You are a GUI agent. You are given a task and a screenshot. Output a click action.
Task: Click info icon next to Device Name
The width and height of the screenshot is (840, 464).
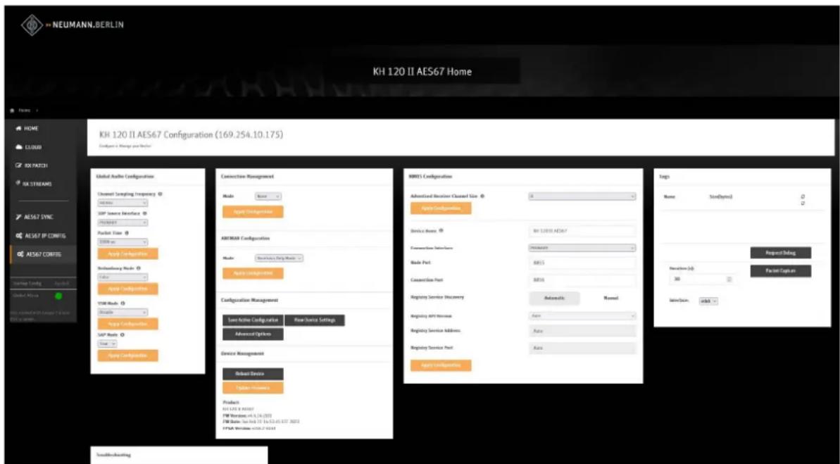tap(441, 230)
